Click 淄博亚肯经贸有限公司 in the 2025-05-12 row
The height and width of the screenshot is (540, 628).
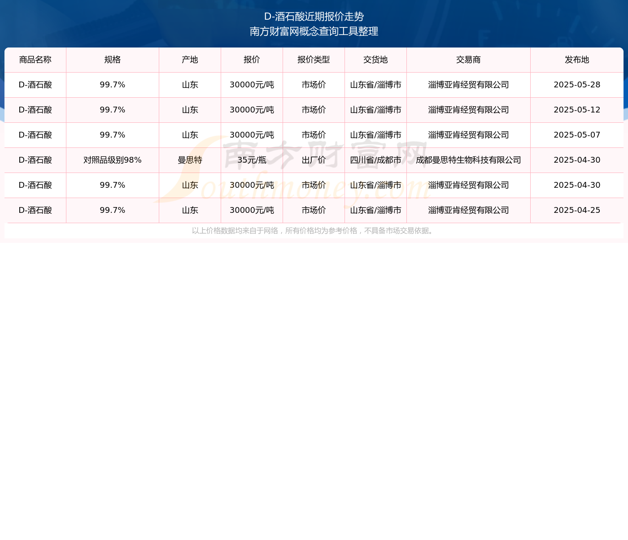[x=469, y=110]
